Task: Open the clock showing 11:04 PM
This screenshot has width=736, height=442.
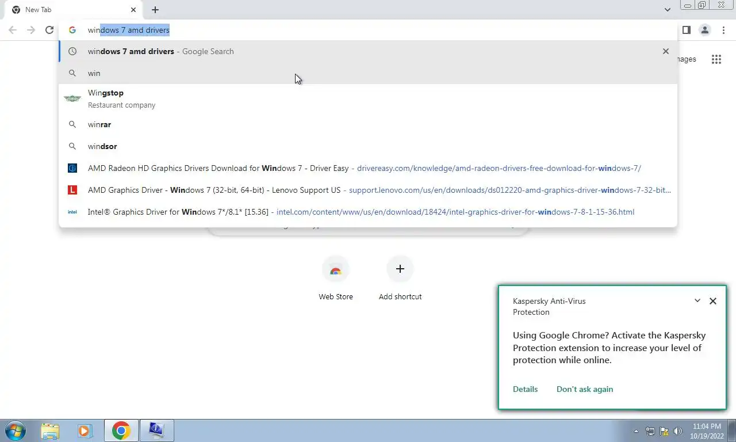Action: 707,431
